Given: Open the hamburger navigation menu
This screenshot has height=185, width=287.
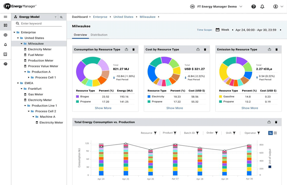Looking at the screenshot, I should [5, 17].
